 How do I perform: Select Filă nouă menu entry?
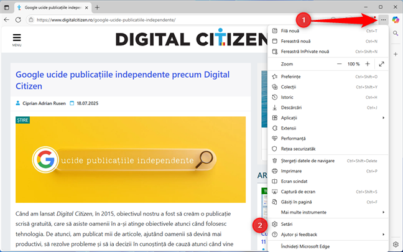328,31
